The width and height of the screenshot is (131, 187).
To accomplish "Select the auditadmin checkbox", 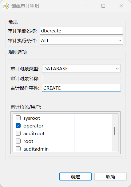I will pyautogui.click(x=18, y=149).
